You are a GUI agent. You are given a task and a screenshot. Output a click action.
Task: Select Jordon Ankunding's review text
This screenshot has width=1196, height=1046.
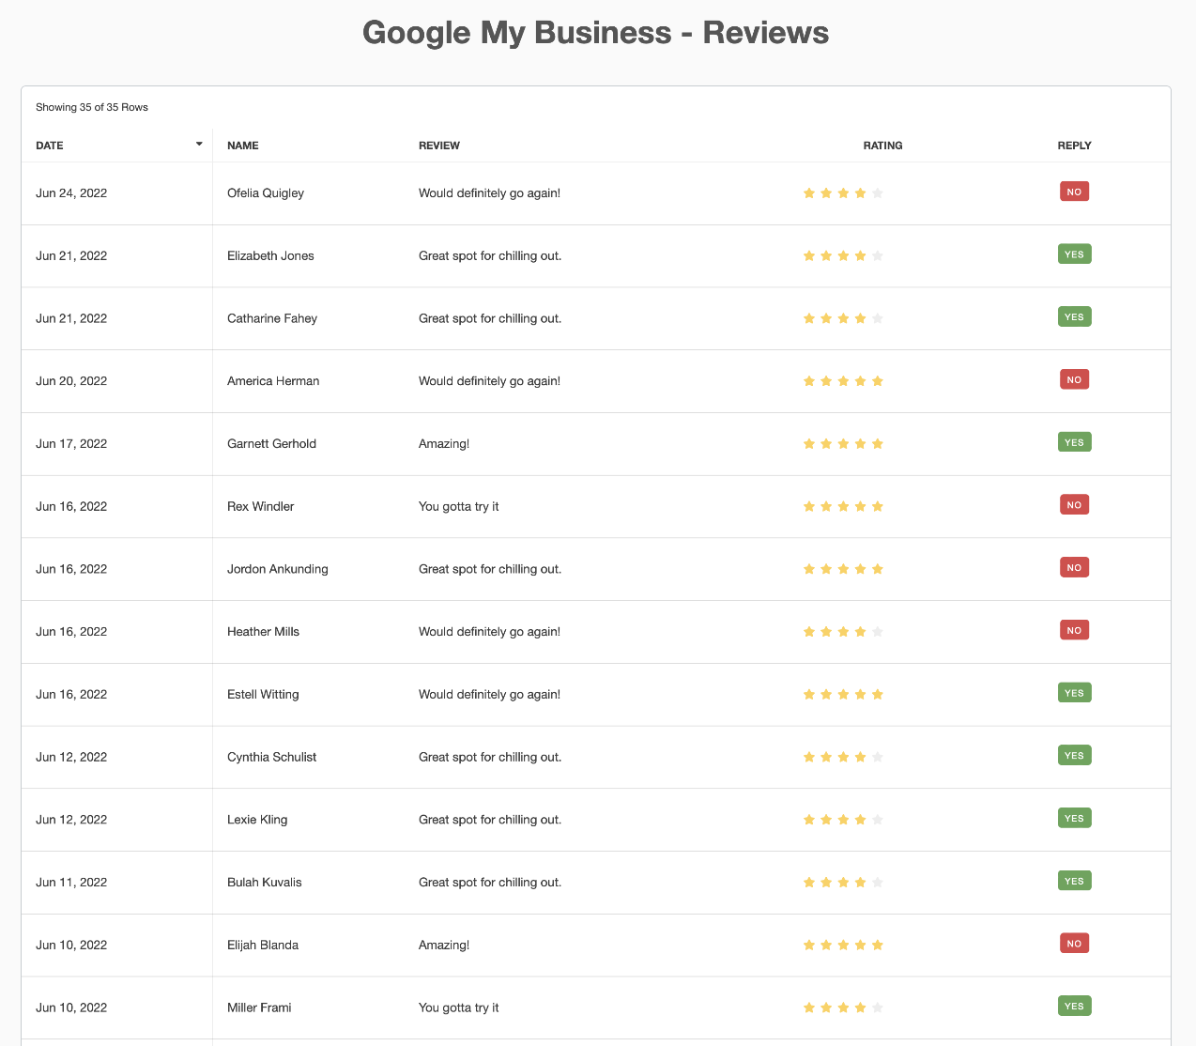[490, 569]
